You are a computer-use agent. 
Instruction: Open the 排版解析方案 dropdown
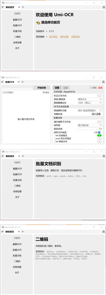click(x=90, y=110)
